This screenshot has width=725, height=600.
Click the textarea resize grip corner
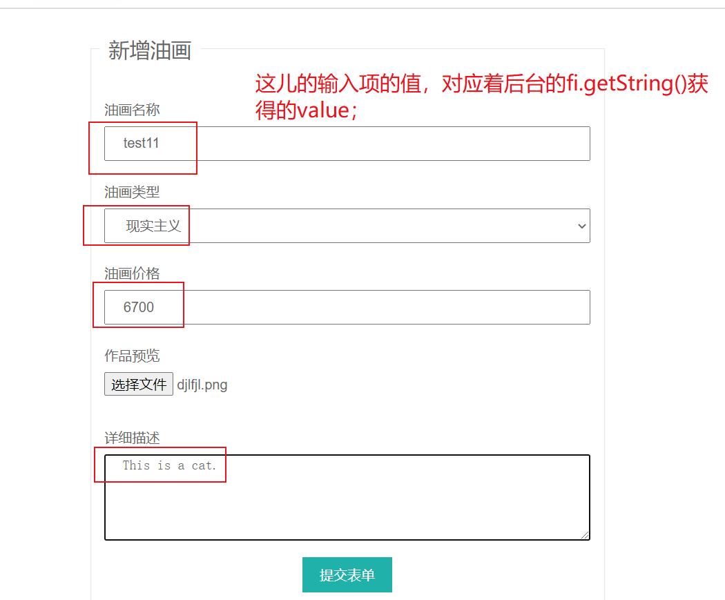point(586,535)
